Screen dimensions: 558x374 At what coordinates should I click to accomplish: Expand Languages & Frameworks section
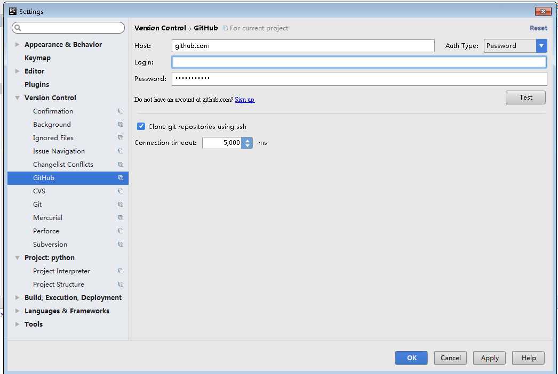[x=17, y=311]
